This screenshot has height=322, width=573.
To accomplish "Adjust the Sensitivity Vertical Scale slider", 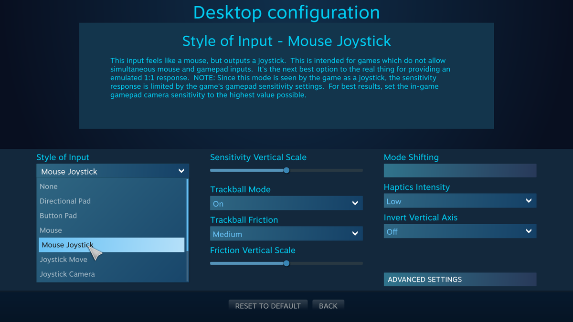I will click(x=286, y=170).
